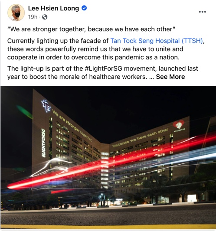The width and height of the screenshot is (216, 231).
Task: Click the globe public audience icon
Action: [x=45, y=17]
